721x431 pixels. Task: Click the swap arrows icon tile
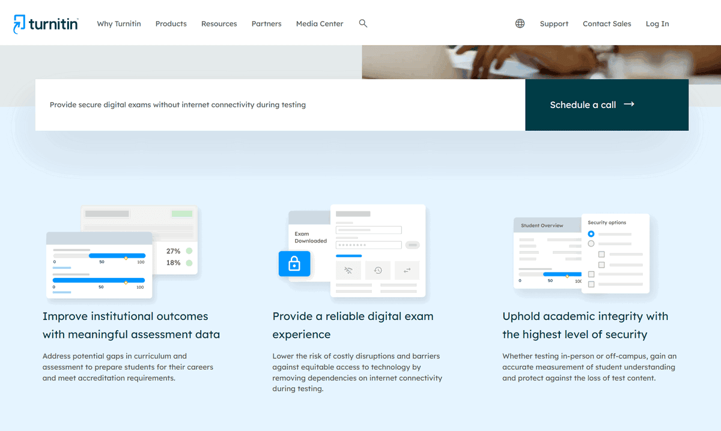[x=407, y=270]
